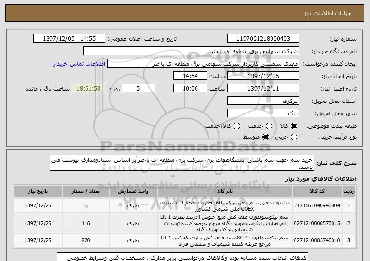Click product code 2171561040940004
370x261 pixels.
[x=317, y=206]
